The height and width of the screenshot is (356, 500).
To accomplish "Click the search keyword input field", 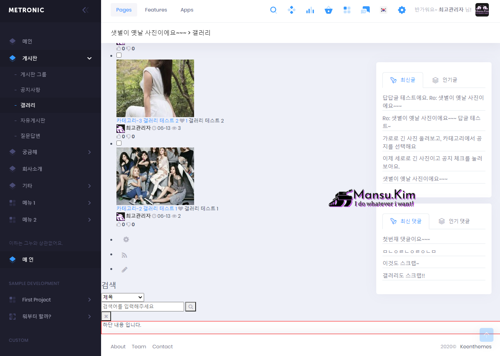I will point(143,306).
